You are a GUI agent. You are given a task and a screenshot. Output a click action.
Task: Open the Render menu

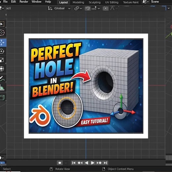[24, 2]
